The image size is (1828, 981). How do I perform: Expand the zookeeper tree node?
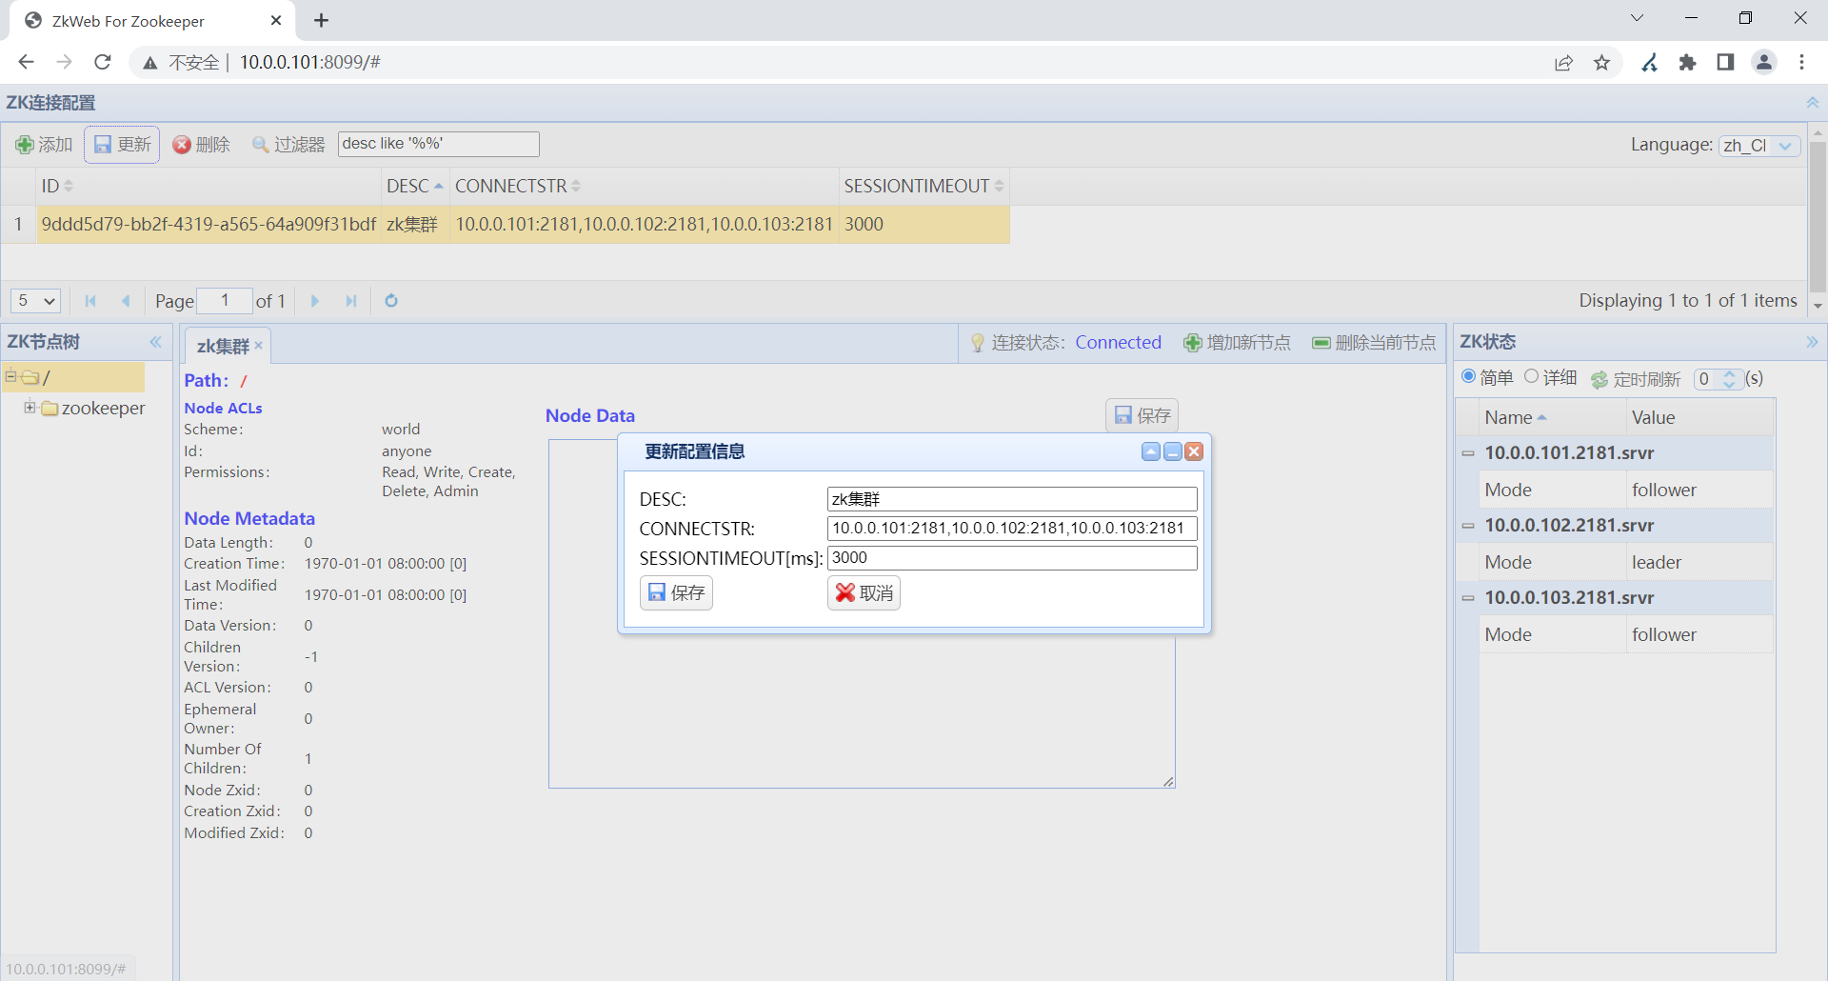(30, 408)
